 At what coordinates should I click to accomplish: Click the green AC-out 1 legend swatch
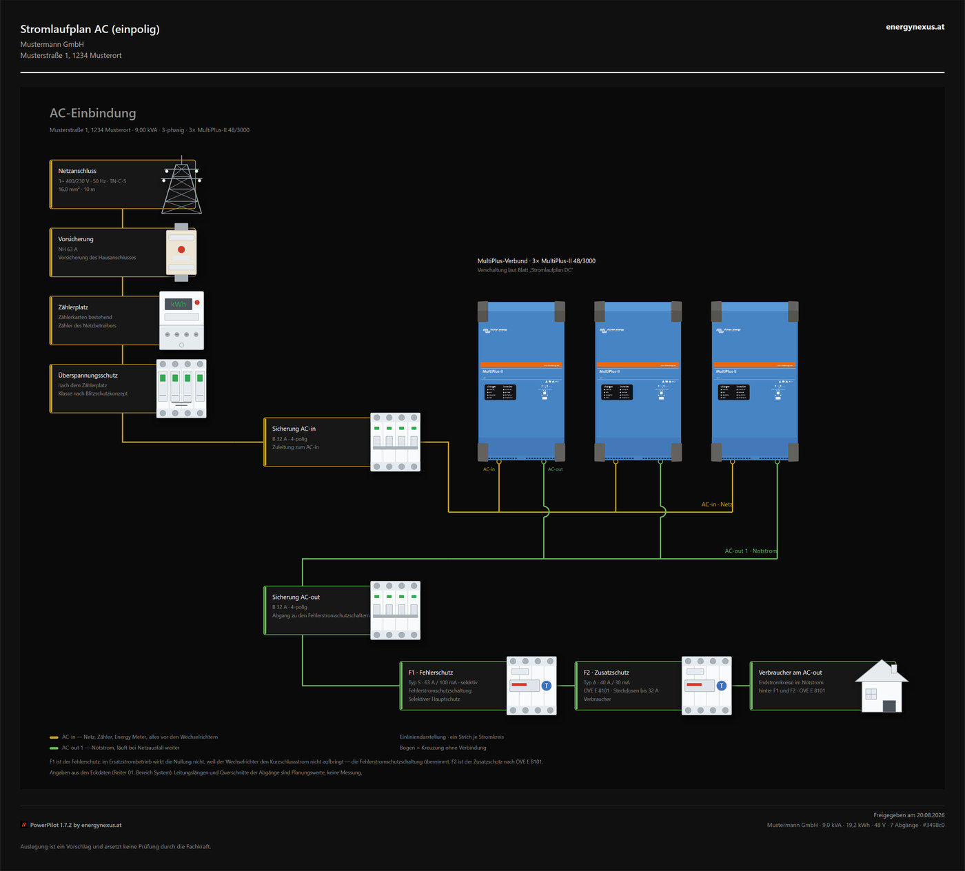click(54, 748)
